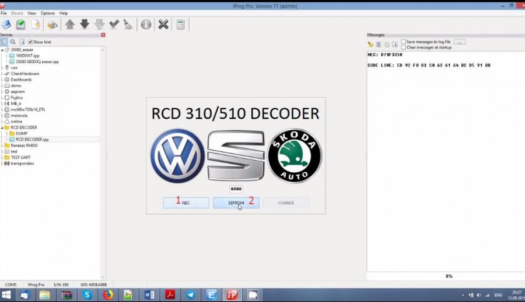Click the light gray down arrow icon
525x302 pixels.
point(99,24)
